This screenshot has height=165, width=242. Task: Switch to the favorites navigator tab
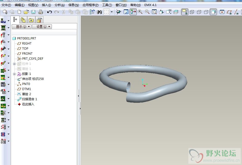[31, 20]
